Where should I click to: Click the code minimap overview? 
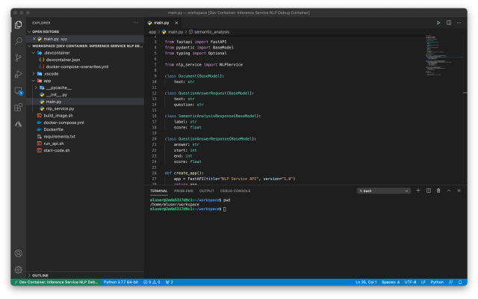[443, 55]
